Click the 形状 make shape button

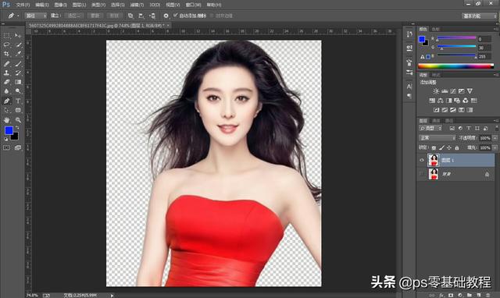114,16
